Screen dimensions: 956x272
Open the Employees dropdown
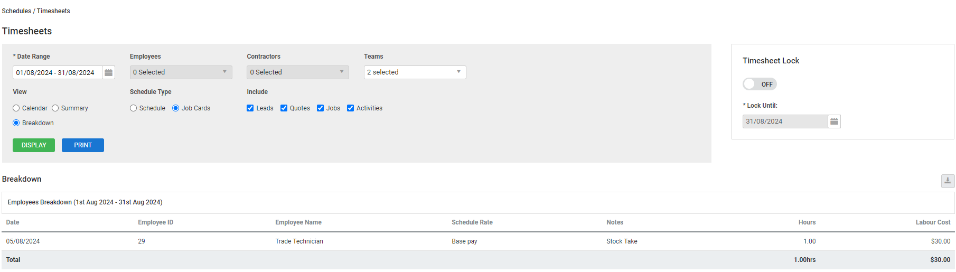(181, 72)
